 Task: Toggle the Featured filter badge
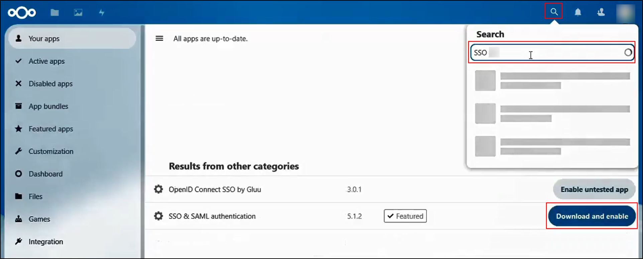click(405, 216)
